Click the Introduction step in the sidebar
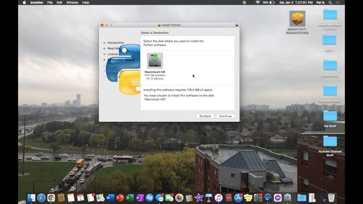This screenshot has height=204, width=363. tap(116, 43)
